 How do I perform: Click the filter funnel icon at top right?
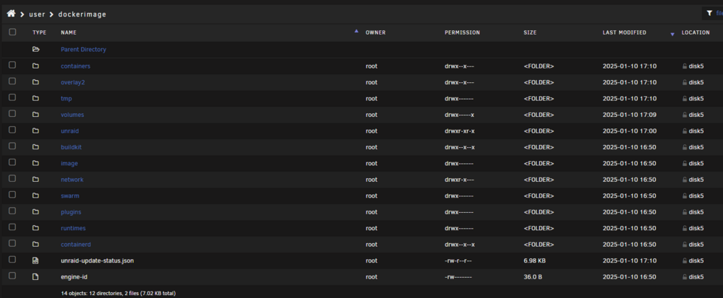coord(709,13)
